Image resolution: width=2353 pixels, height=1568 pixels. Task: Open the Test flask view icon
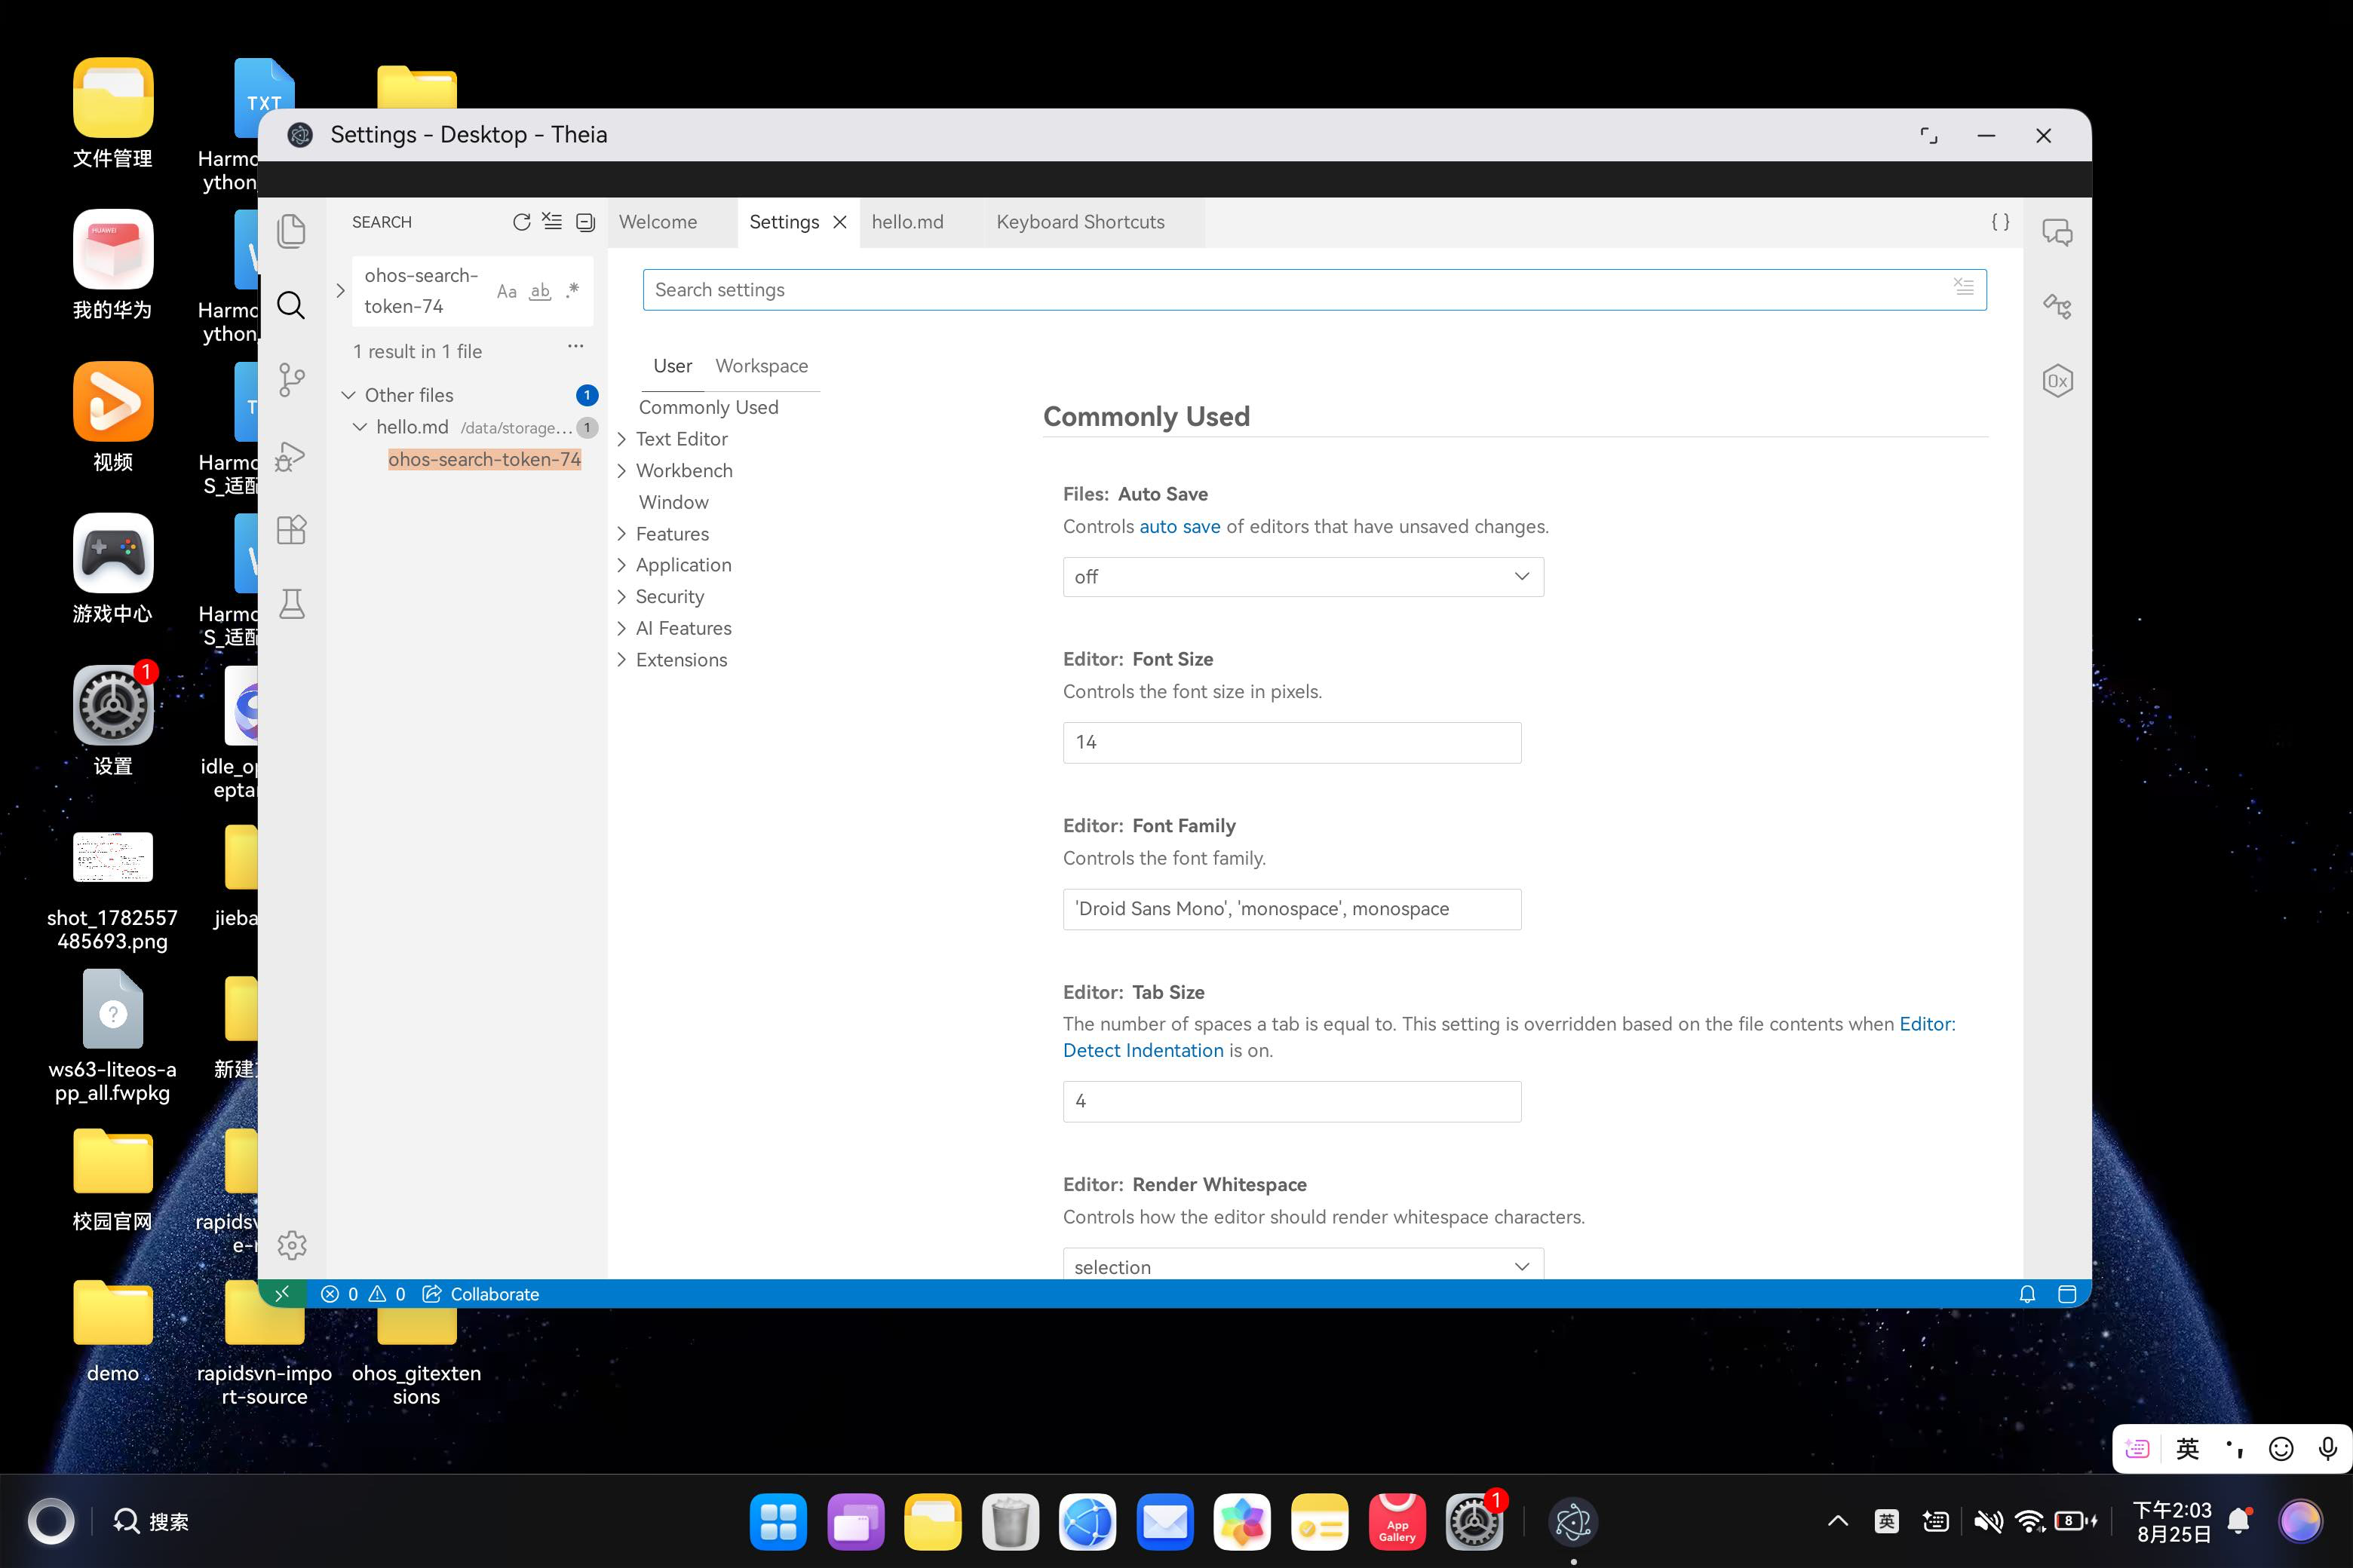coord(291,604)
